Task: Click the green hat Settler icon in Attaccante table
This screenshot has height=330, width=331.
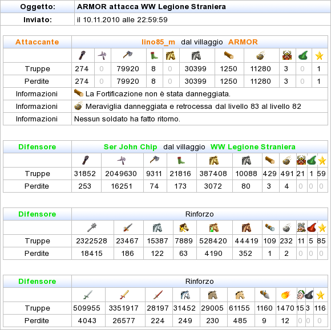Action: click(303, 55)
